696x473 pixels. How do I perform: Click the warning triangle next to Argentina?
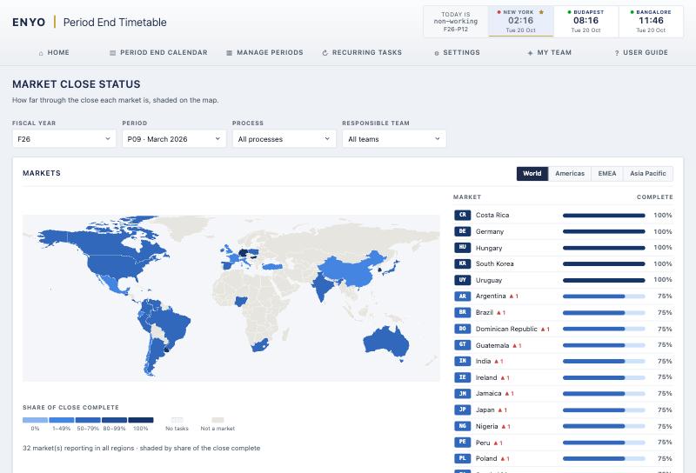coord(512,296)
